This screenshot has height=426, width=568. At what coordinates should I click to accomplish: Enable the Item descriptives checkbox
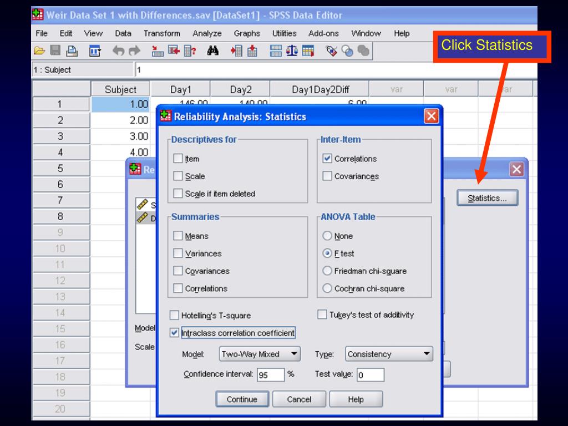[x=178, y=158]
